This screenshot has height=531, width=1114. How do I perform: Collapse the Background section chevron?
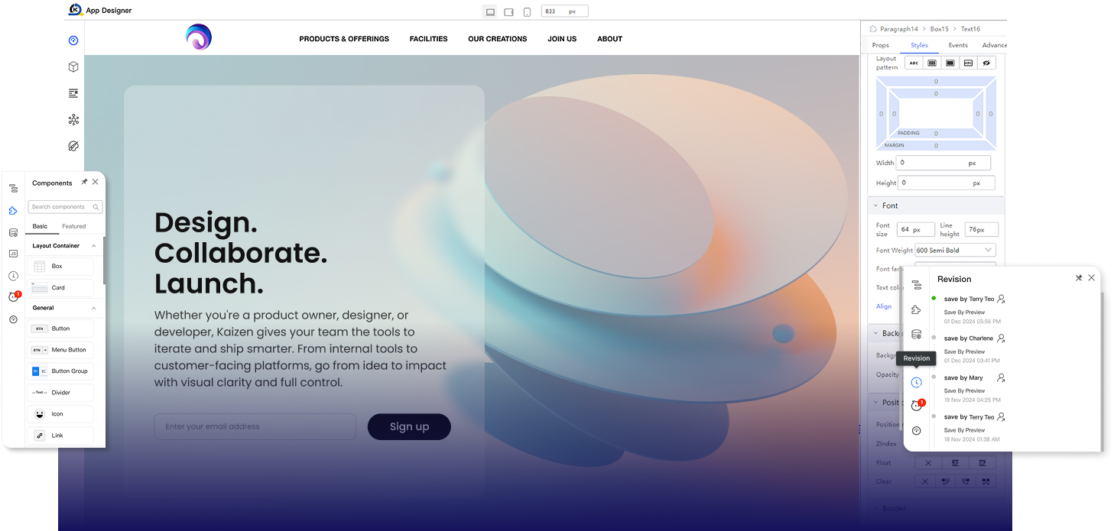(x=876, y=333)
